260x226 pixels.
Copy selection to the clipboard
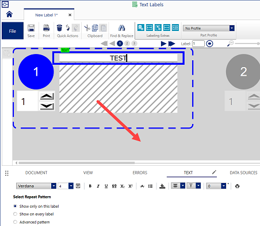point(95,28)
